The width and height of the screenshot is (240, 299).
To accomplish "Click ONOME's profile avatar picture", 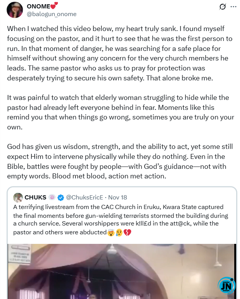I will point(15,10).
